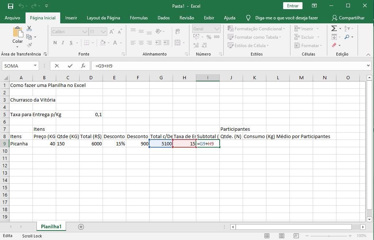Open the Name Box dropdown showing SOMA
Viewport: 374px width, 240px height.
click(35, 66)
